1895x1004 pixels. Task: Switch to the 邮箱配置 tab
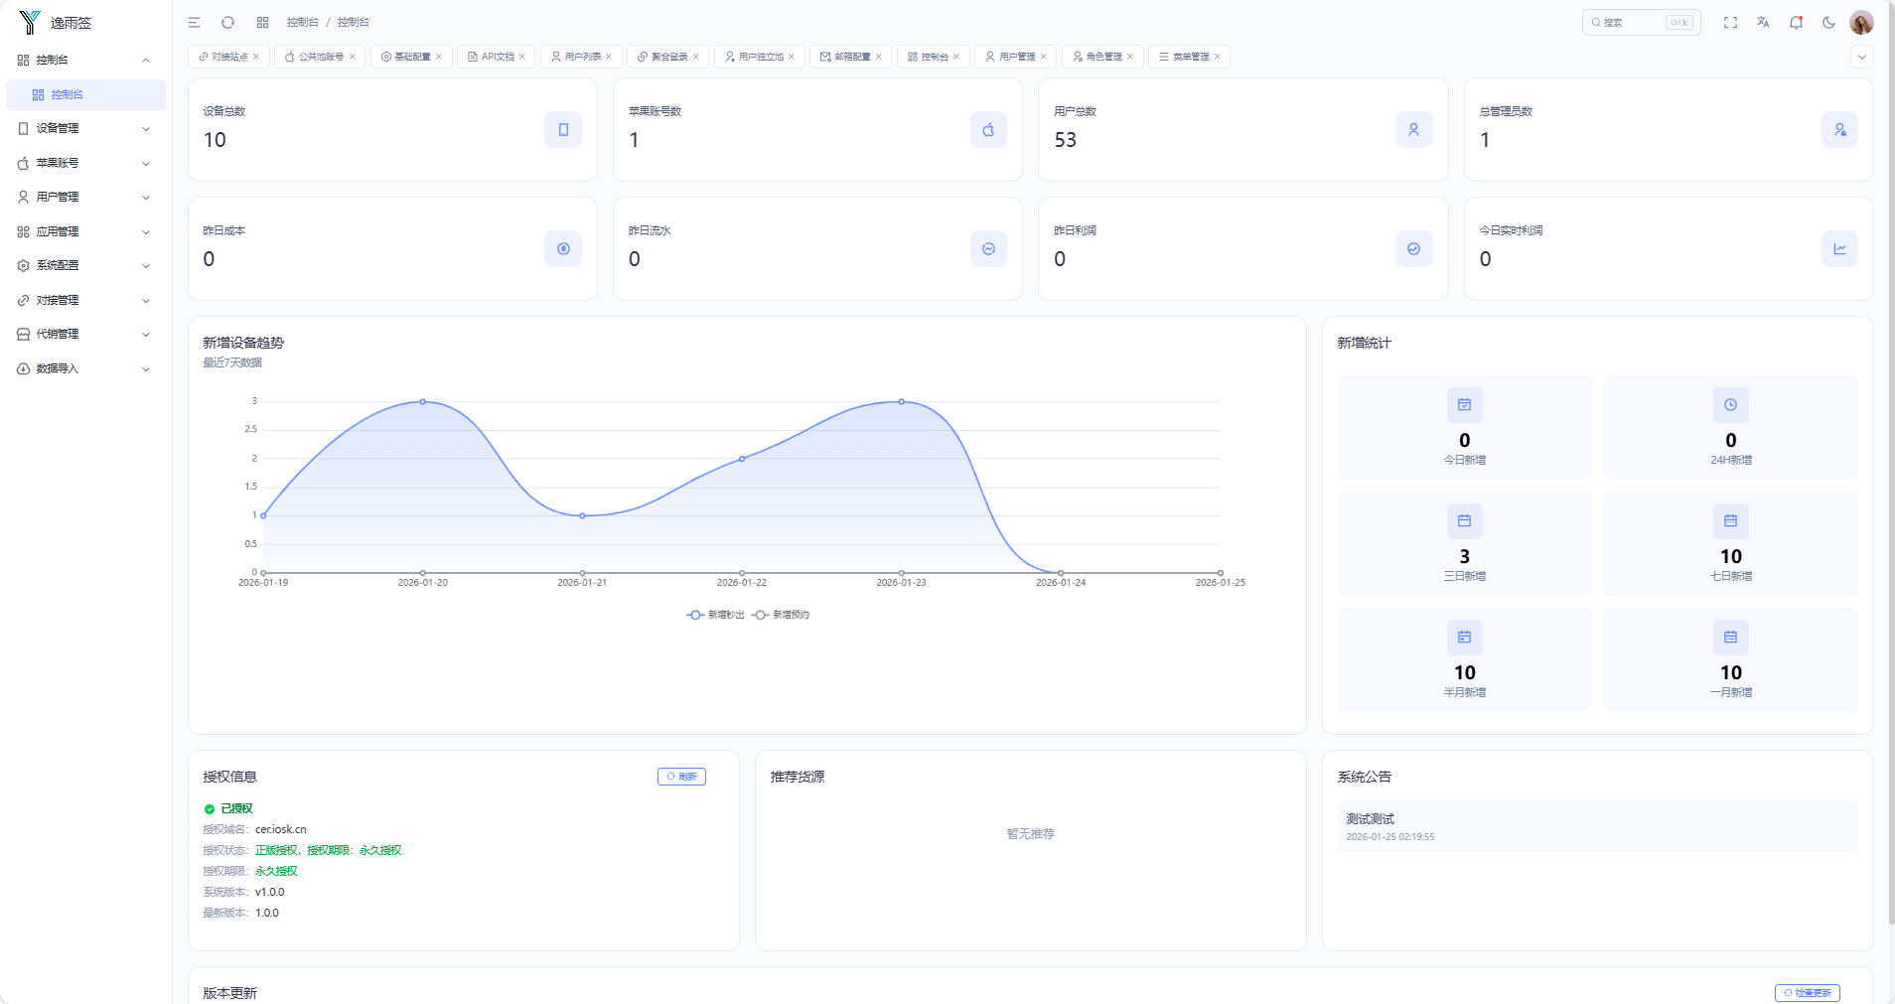point(851,57)
